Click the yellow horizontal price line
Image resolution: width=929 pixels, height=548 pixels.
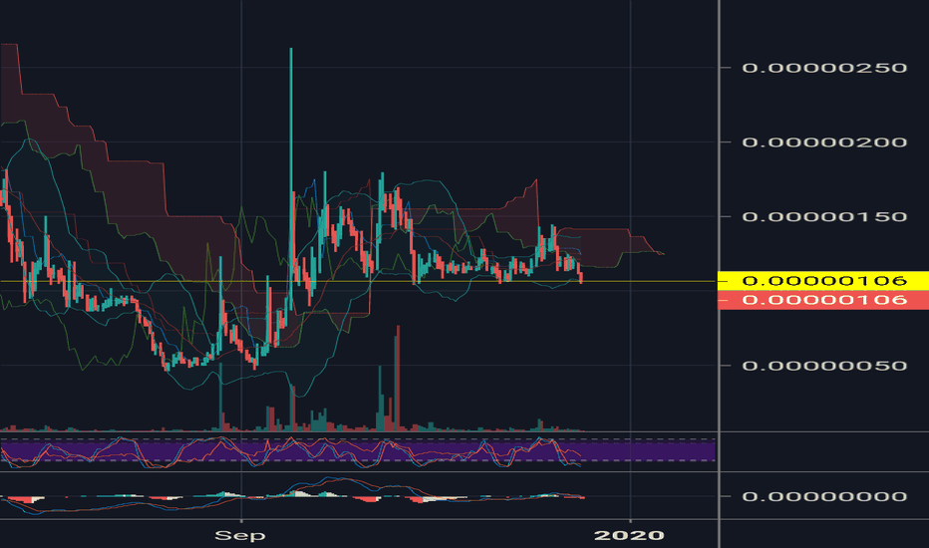358,281
